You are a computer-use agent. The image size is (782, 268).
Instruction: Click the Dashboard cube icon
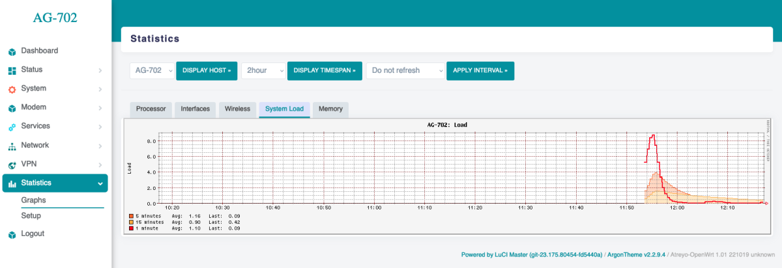click(12, 51)
